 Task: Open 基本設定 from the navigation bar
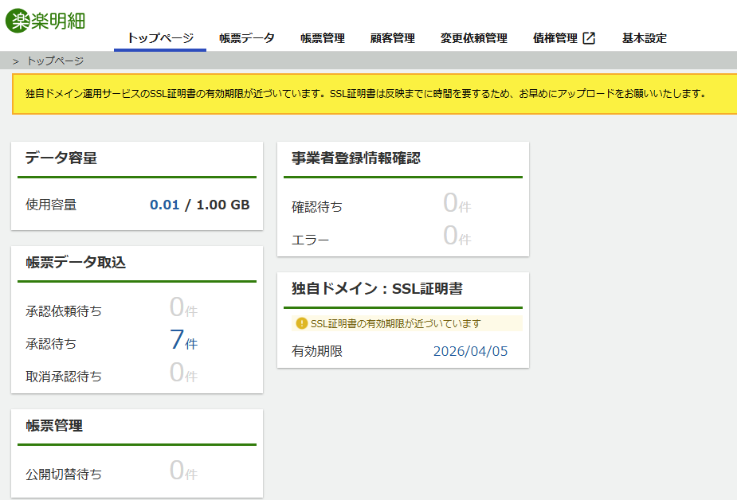[x=643, y=37]
